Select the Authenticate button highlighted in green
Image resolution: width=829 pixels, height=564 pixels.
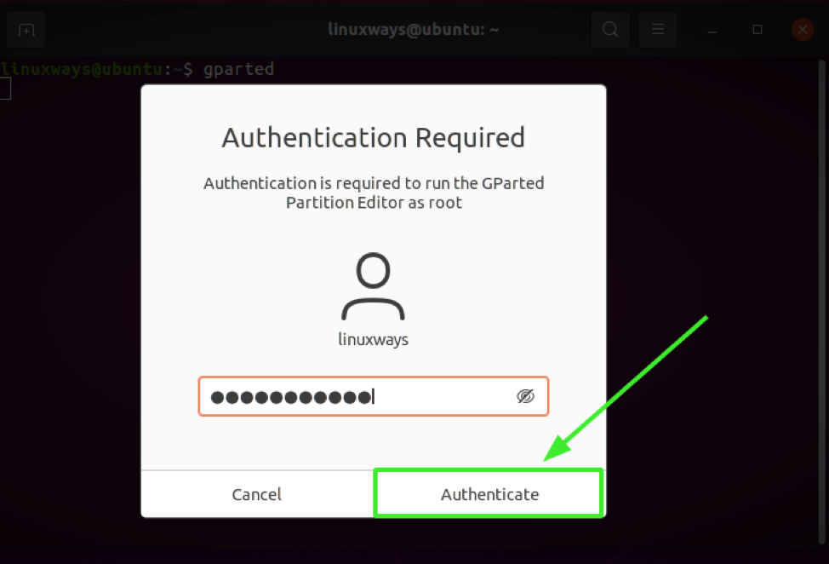click(x=489, y=494)
